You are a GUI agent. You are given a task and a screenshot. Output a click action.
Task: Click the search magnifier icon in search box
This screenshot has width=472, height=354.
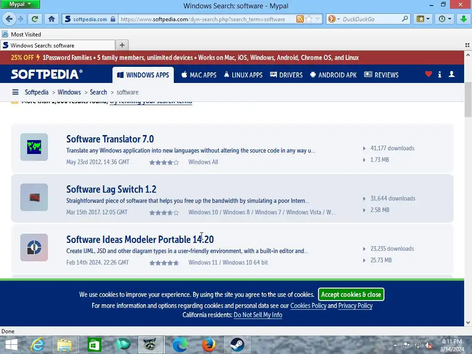point(405,19)
